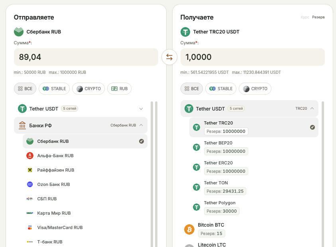Switch to Курс display toggle
The height and width of the screenshot is (247, 336).
pyautogui.click(x=305, y=17)
